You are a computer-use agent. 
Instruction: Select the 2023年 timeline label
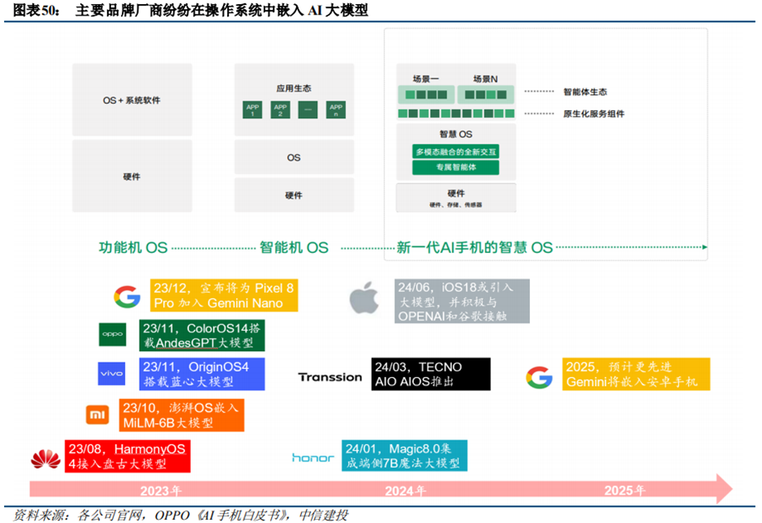161,491
